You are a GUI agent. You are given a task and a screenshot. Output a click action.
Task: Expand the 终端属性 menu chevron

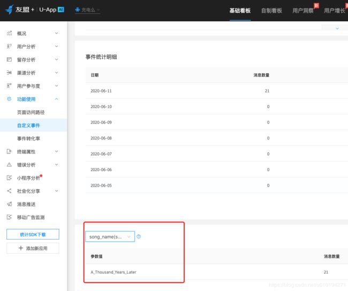[57, 151]
